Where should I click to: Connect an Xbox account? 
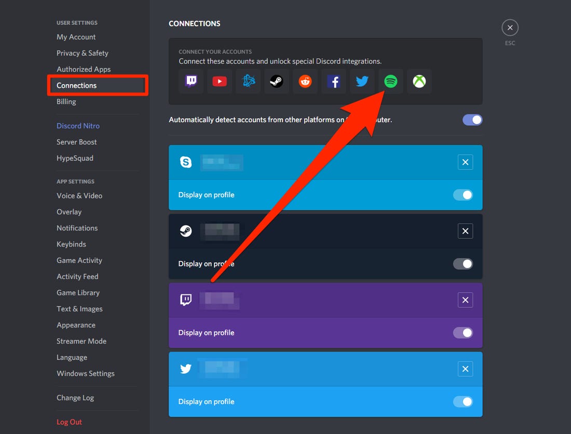pos(419,82)
